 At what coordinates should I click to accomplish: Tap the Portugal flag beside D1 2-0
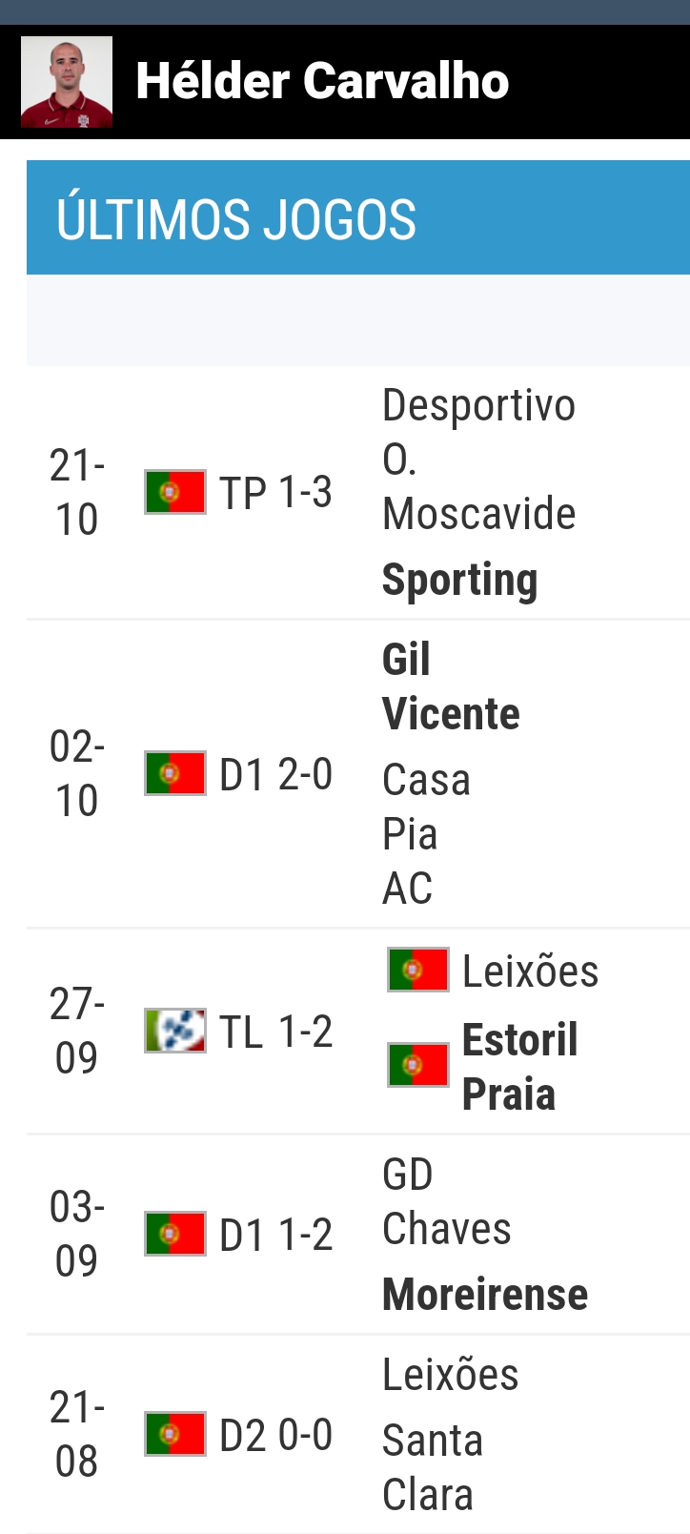(x=175, y=773)
